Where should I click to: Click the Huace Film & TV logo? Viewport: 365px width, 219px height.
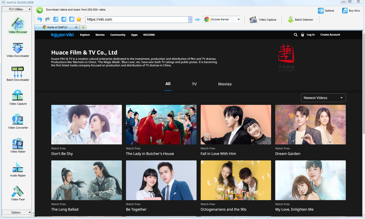tap(286, 58)
